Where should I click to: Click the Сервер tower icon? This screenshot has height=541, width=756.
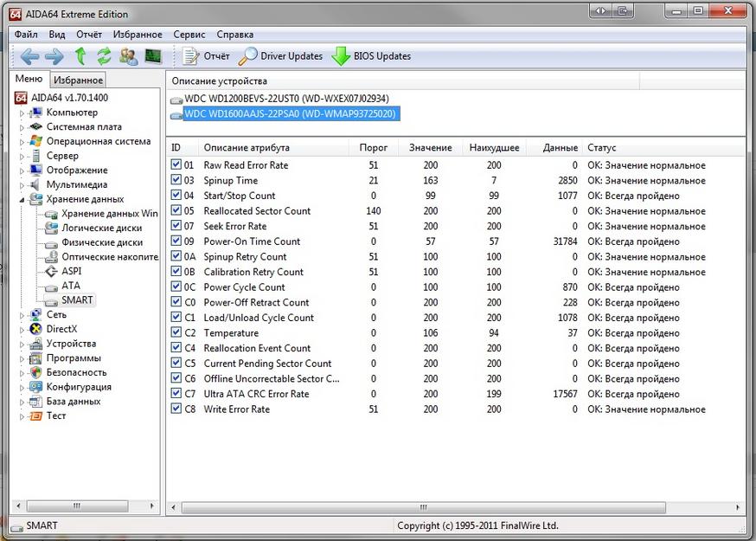coord(35,156)
